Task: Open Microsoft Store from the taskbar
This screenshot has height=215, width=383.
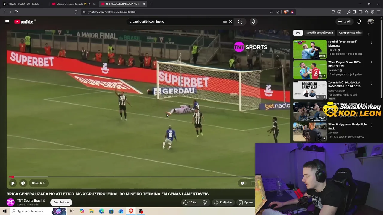Action: (111, 211)
